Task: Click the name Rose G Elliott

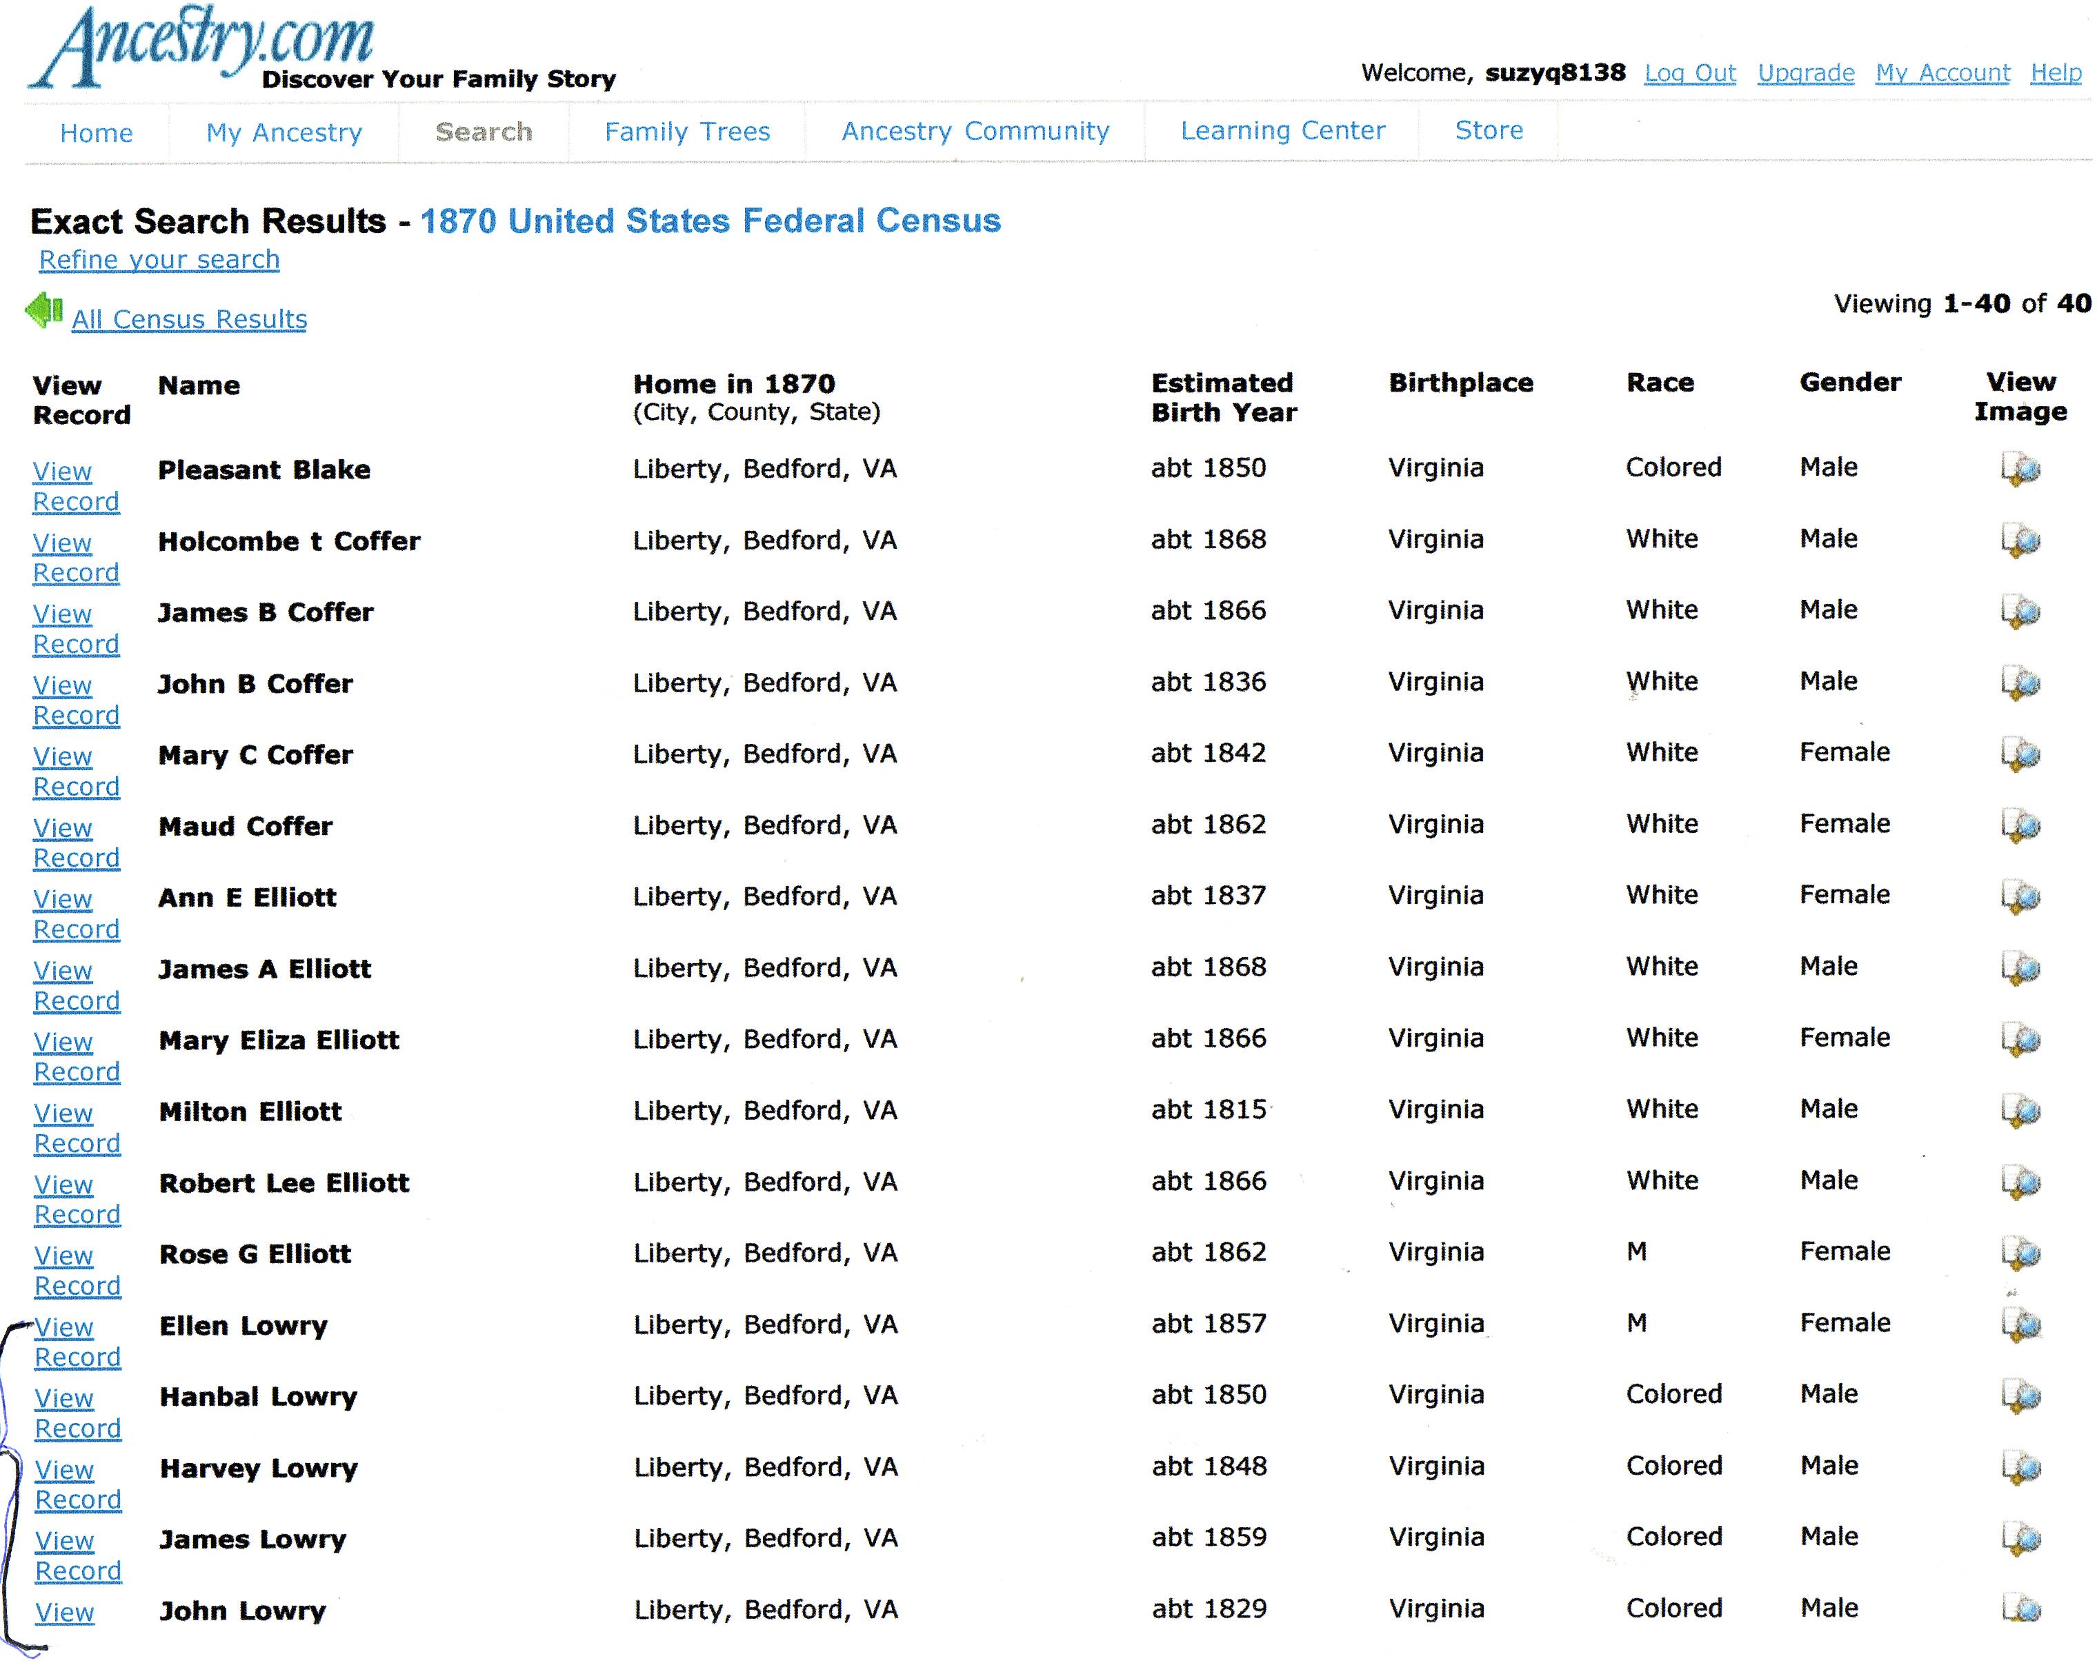Action: (255, 1254)
